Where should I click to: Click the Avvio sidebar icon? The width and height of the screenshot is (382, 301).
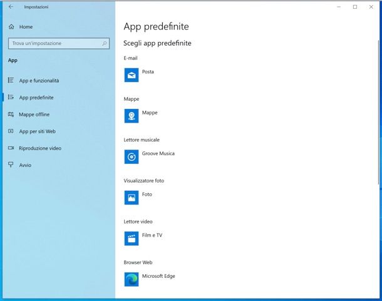click(x=11, y=165)
